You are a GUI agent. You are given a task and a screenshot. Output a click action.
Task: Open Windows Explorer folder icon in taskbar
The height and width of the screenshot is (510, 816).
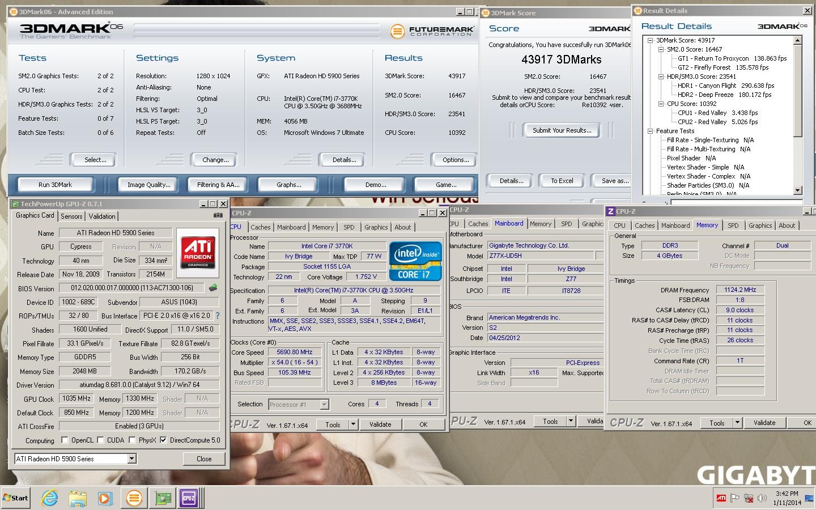78,498
